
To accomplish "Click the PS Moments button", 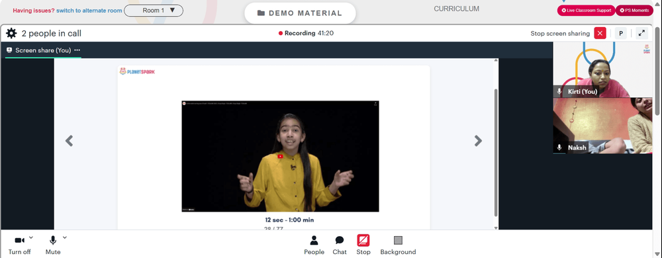I will (634, 11).
